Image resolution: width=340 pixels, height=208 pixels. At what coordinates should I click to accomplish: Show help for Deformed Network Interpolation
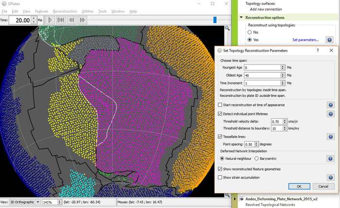coord(330,158)
